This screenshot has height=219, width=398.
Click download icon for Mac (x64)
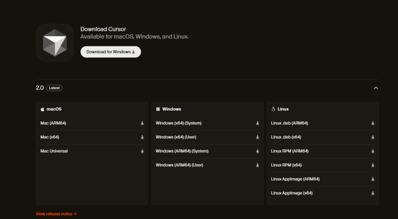pyautogui.click(x=142, y=137)
